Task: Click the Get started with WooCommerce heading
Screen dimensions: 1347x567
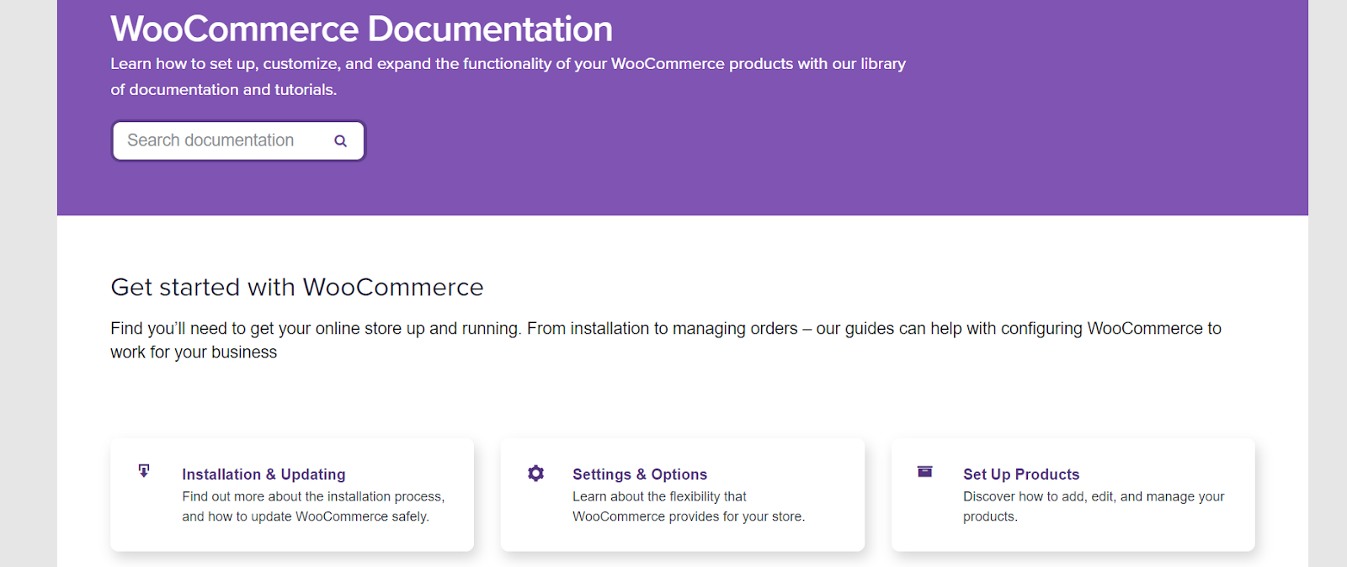Action: click(297, 288)
